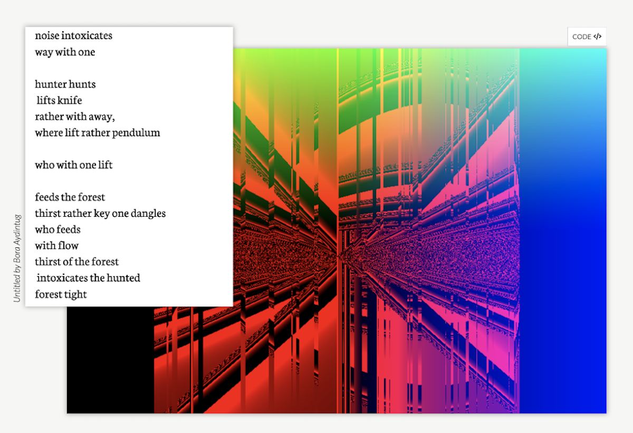Select the line 'rather with away,'
Image resolution: width=633 pixels, height=433 pixels.
tap(74, 117)
